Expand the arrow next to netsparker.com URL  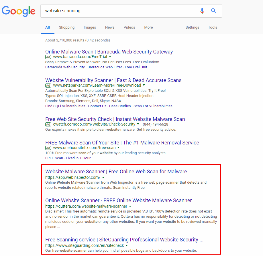(144, 85)
